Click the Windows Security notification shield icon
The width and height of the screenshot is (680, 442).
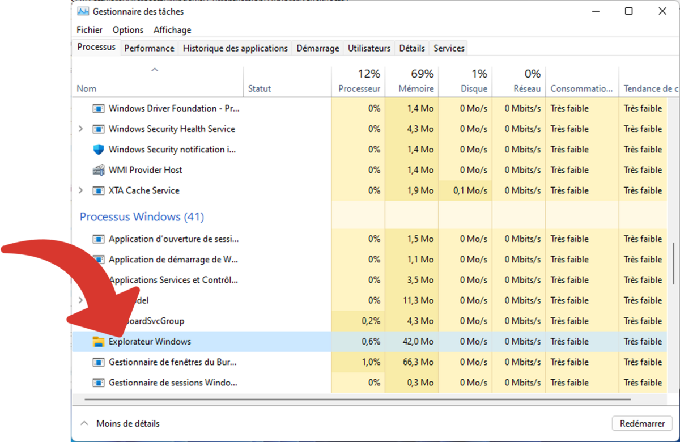point(99,149)
